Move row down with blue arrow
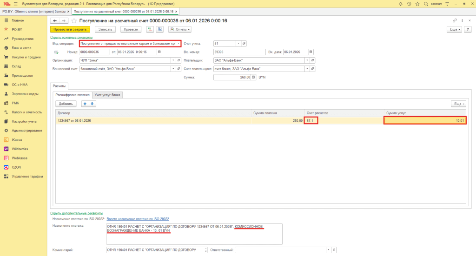Viewport: 476px width, 256px height. coord(92,104)
